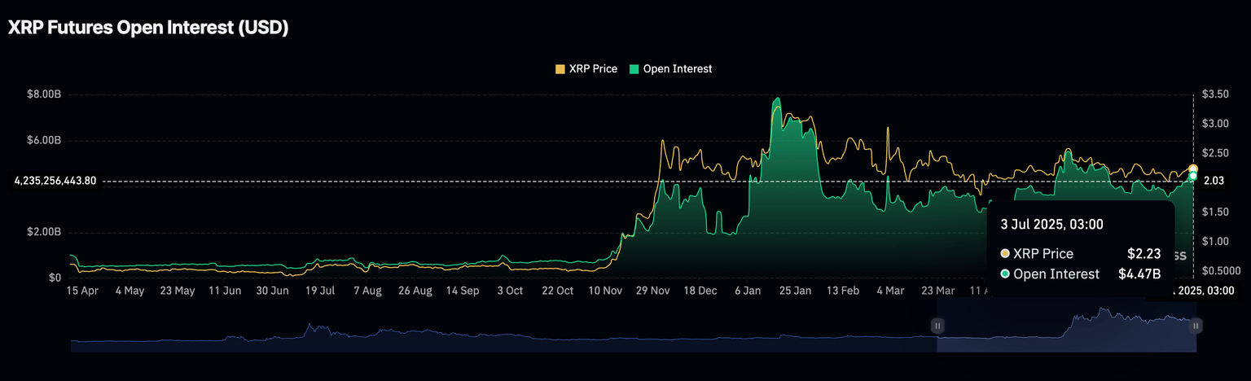The height and width of the screenshot is (381, 1251).
Task: Click the 4,235,256,443.80 crosshair value label
Action: click(x=55, y=181)
